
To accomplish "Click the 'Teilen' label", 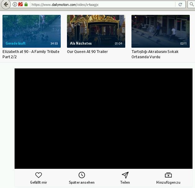I will [125, 182].
